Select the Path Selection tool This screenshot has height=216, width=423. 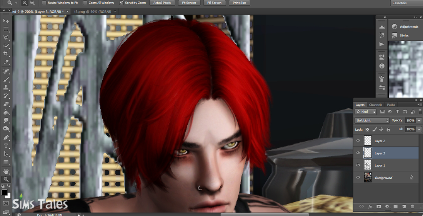click(6, 154)
